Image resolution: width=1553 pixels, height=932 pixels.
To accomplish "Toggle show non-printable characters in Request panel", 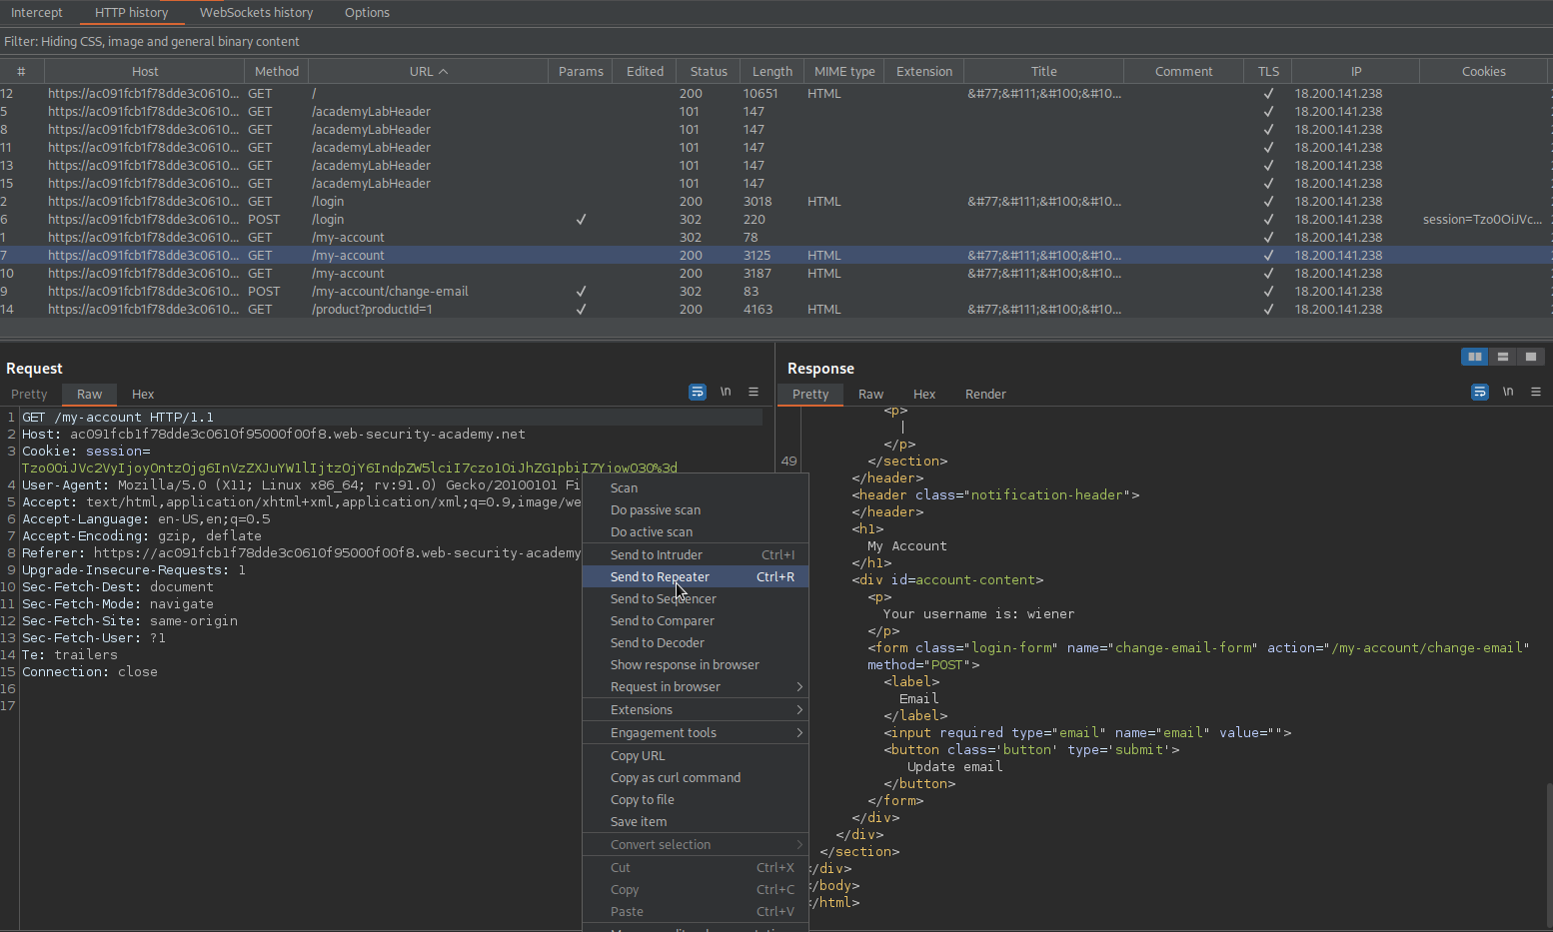I will point(726,392).
